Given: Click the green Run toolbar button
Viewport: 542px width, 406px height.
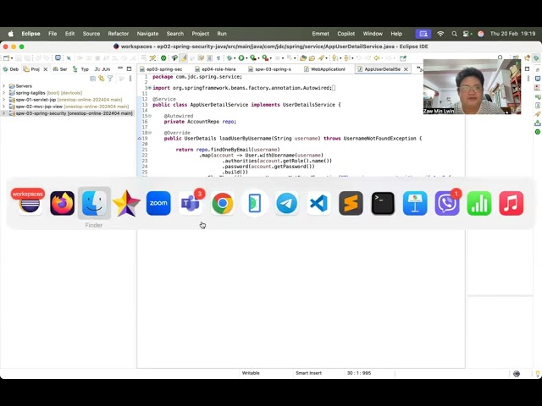Looking at the screenshot, I should [x=241, y=58].
